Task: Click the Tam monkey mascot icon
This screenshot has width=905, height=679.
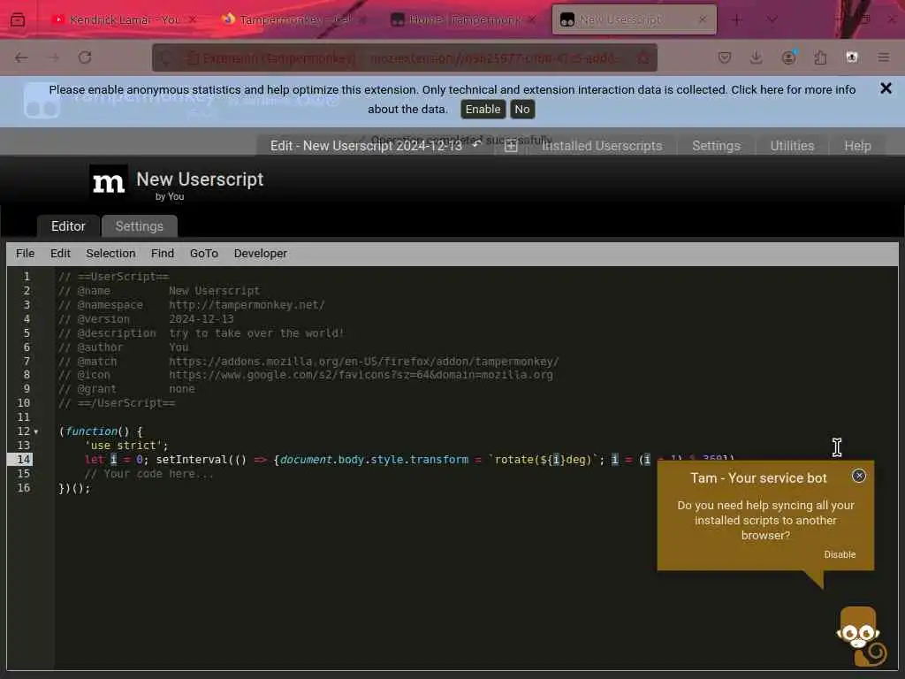Action: [860, 636]
